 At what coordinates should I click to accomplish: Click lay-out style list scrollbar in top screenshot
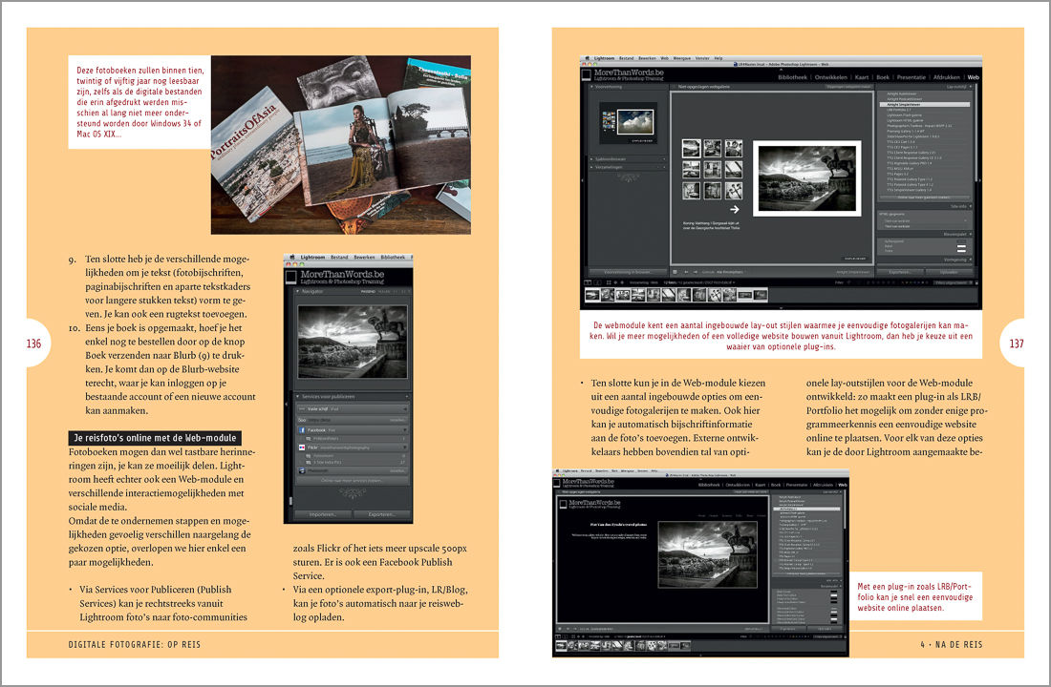(x=976, y=132)
